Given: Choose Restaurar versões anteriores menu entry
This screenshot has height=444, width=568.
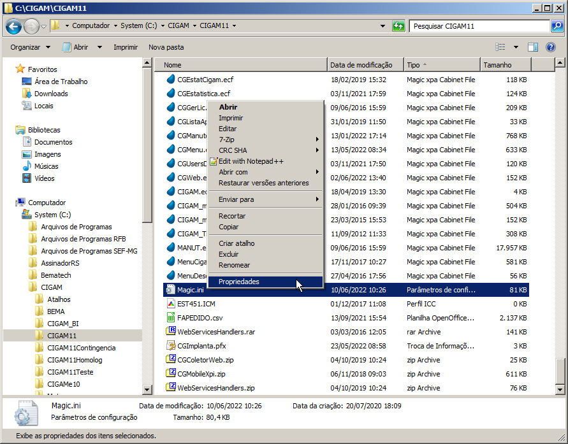Looking at the screenshot, I should pos(266,183).
